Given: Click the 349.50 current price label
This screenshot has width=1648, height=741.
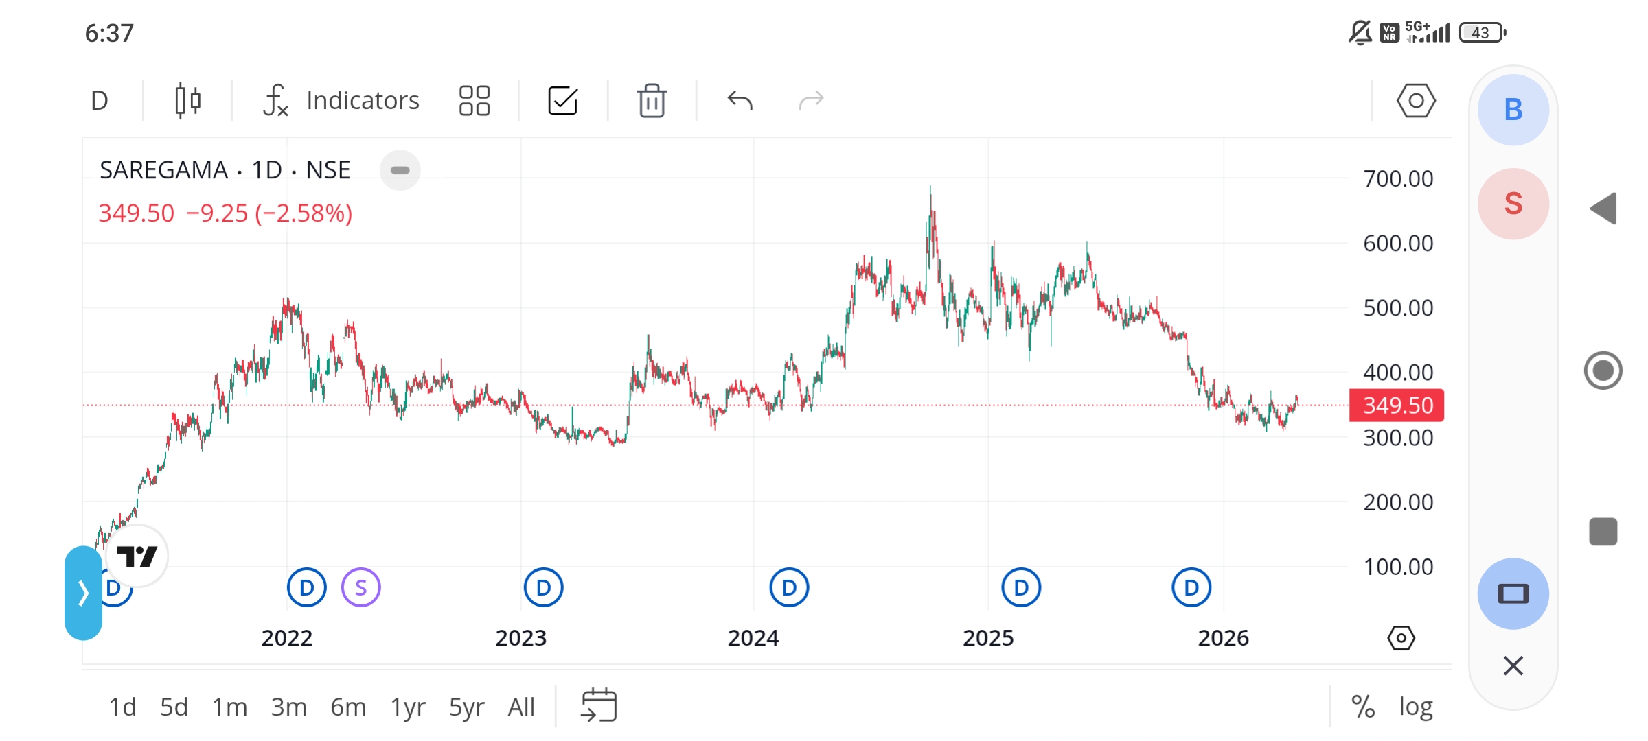Looking at the screenshot, I should tap(1397, 405).
